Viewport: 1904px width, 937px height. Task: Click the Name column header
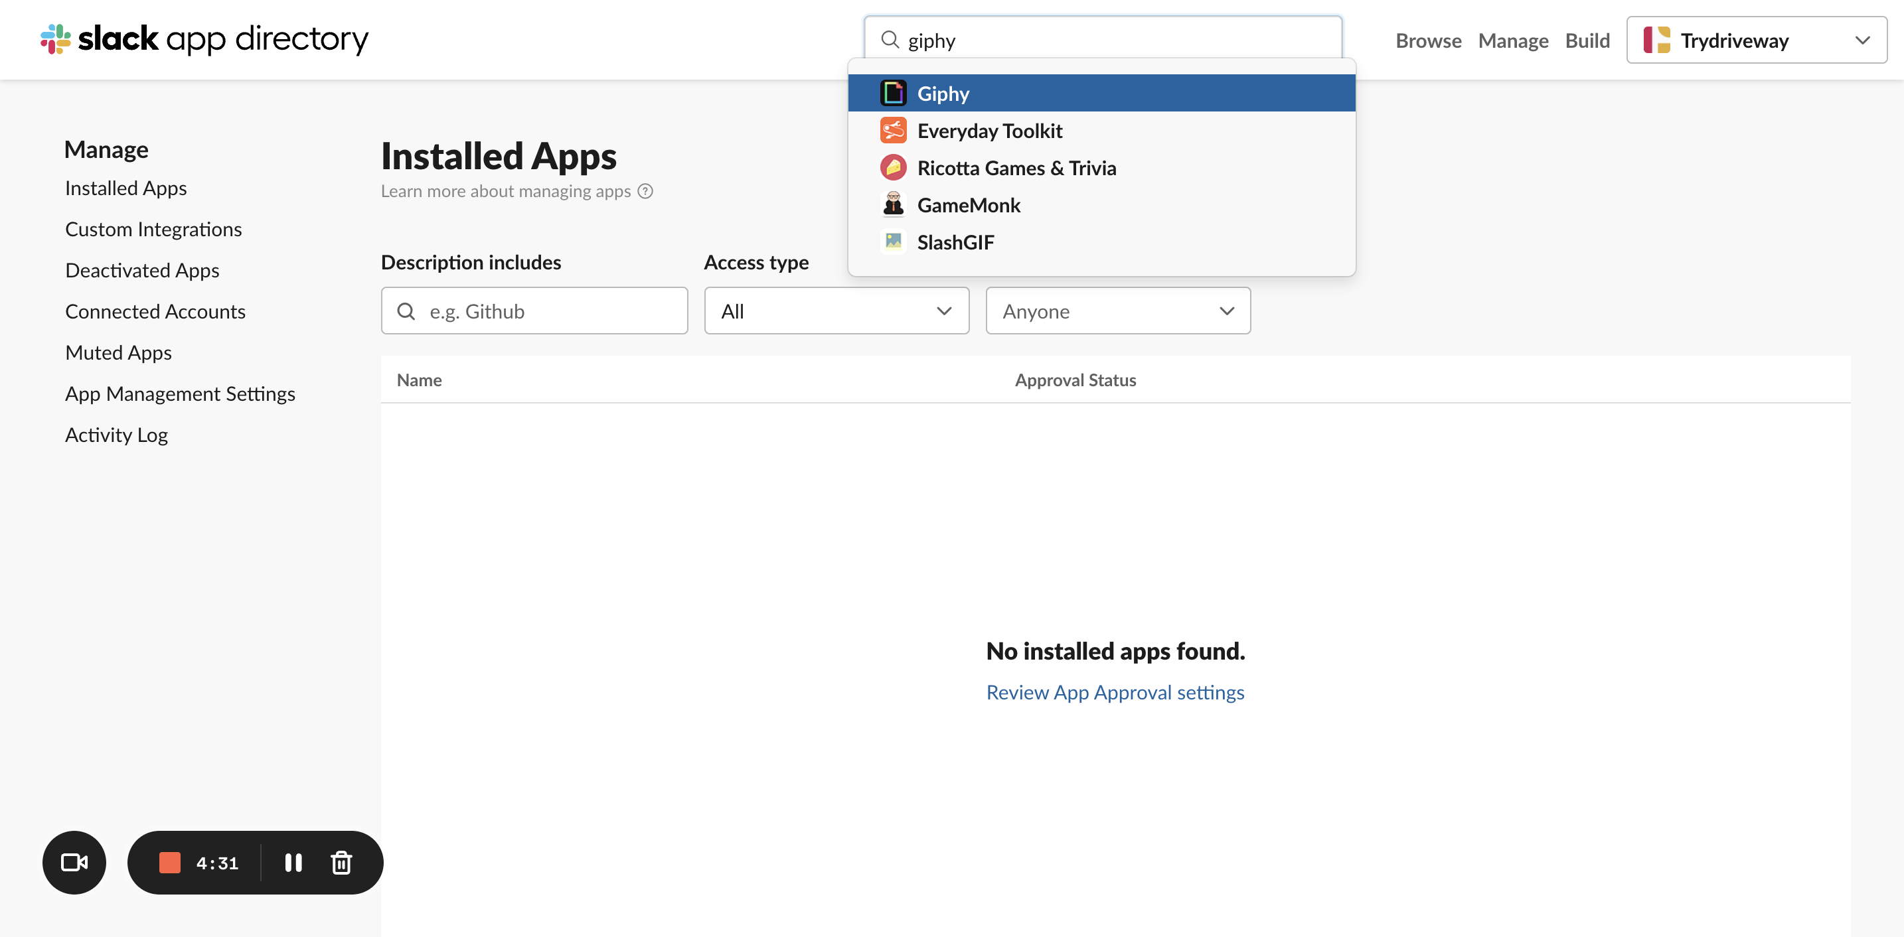[x=419, y=380]
